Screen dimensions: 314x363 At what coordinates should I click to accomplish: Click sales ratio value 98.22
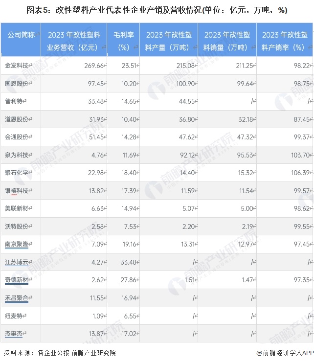[x=301, y=66]
